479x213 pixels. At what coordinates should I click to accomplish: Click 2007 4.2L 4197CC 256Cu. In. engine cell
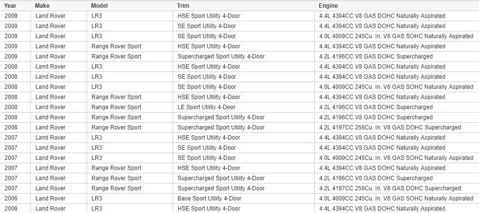(x=396, y=188)
